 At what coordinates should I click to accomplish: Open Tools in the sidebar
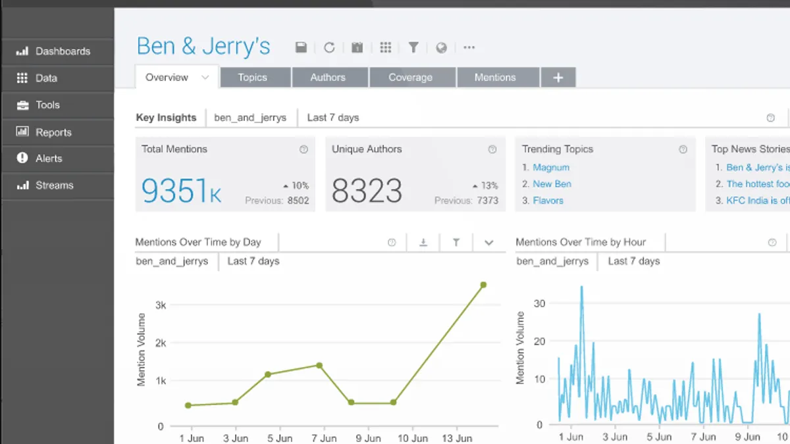tap(57, 105)
